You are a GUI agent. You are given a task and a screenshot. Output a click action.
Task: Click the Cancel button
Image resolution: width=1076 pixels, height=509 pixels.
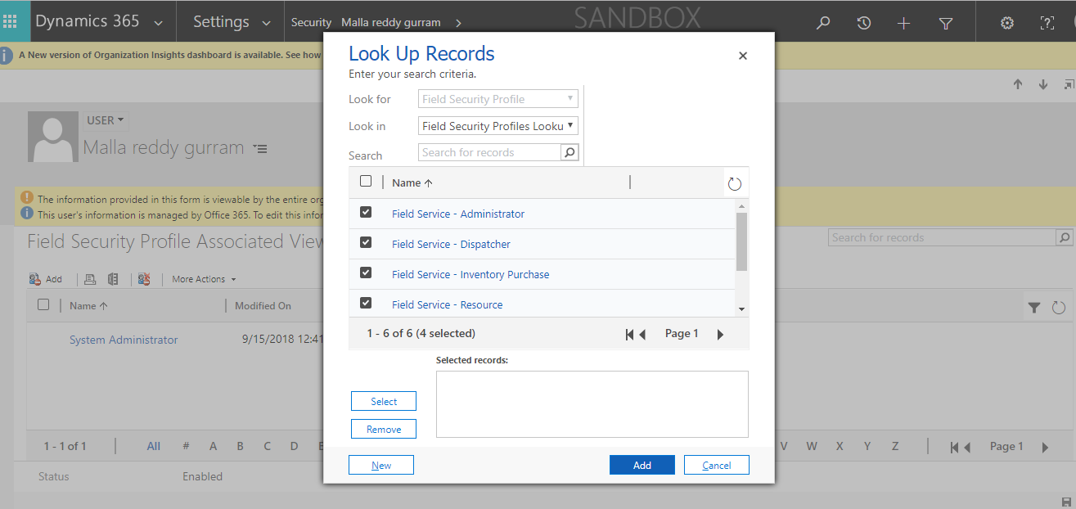[x=717, y=465]
